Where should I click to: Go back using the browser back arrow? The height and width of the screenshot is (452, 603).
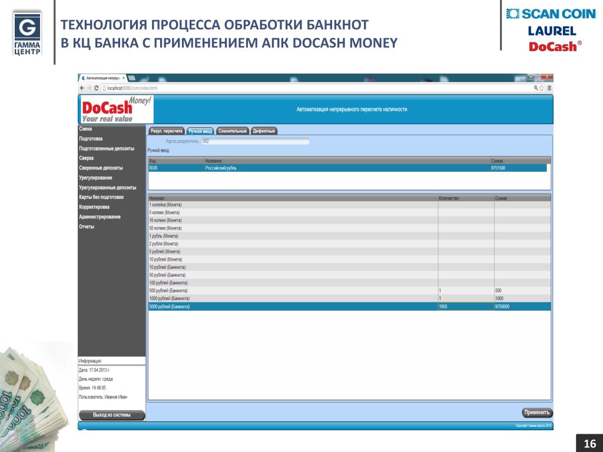pos(82,88)
